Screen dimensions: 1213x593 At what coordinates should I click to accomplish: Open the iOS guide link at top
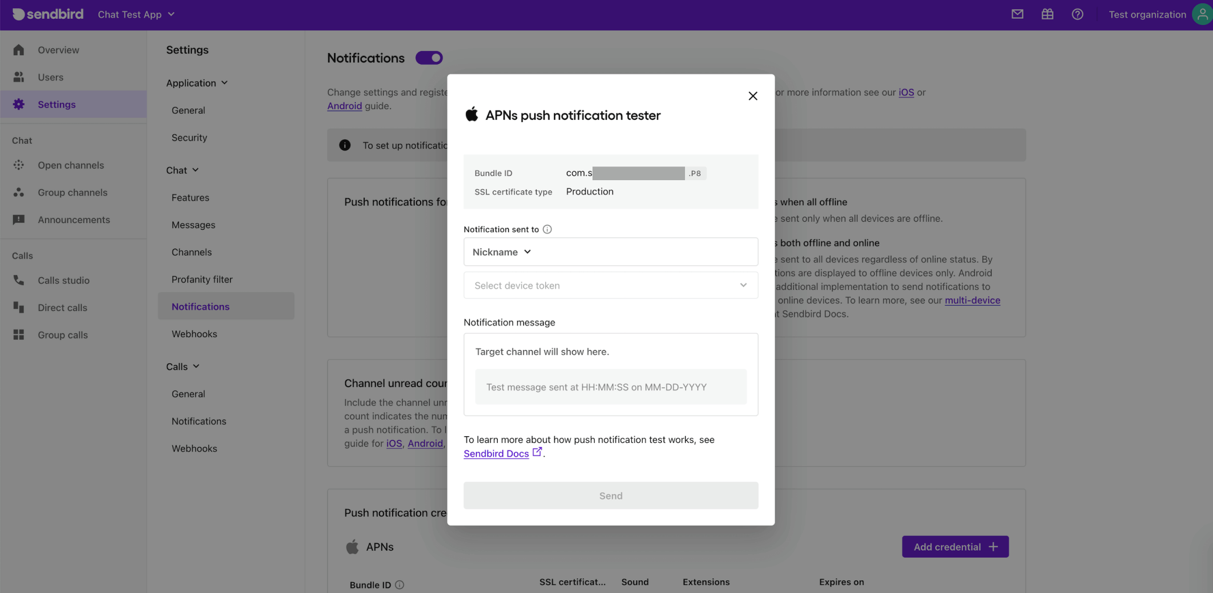(906, 92)
